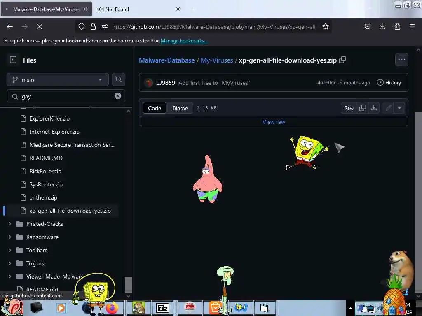
Task: Copy the file path next to xp-gen-all-file-download-yes.zip
Action: (342, 60)
